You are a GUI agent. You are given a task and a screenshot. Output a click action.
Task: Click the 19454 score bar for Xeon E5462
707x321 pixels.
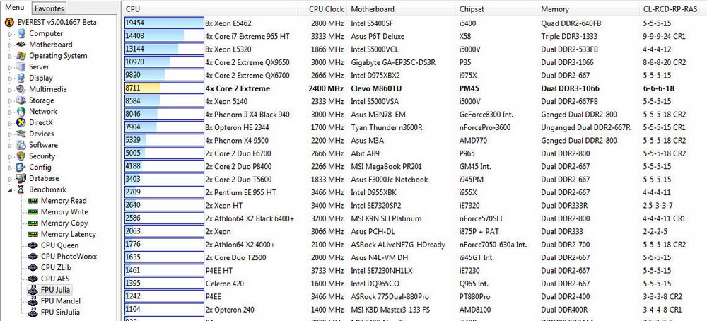pyautogui.click(x=164, y=23)
